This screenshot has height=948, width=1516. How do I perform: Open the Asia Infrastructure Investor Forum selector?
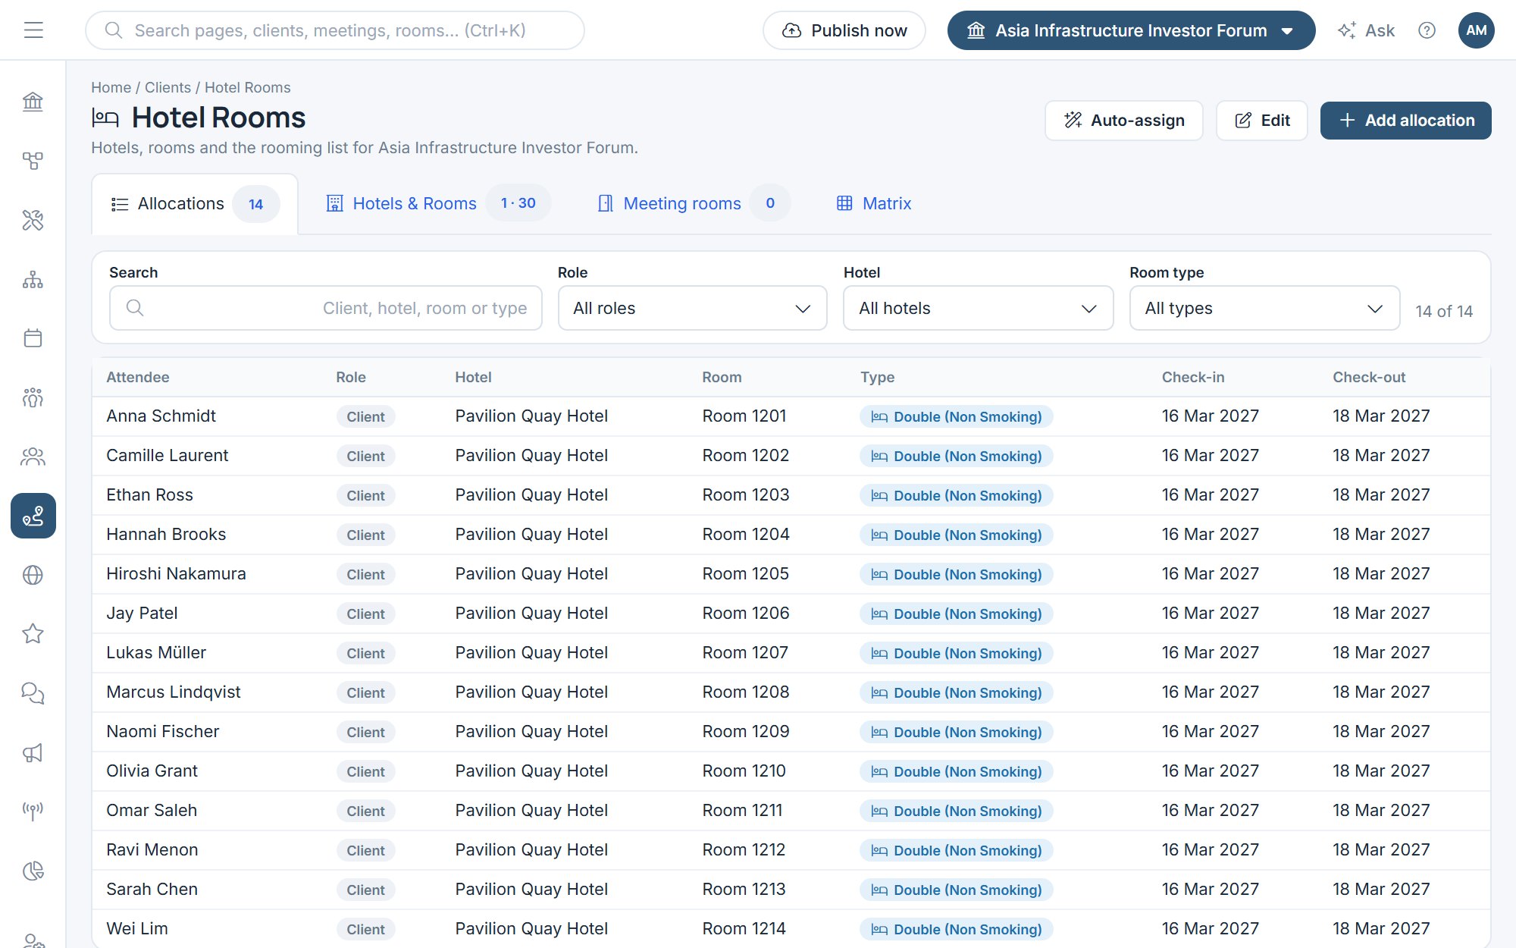click(x=1131, y=30)
